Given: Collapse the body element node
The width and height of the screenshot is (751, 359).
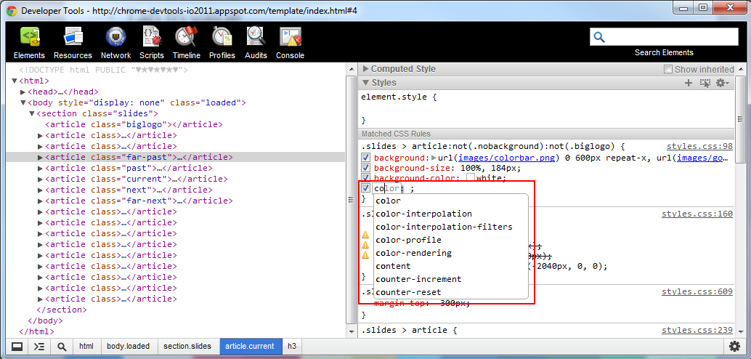Looking at the screenshot, I should pyautogui.click(x=23, y=102).
